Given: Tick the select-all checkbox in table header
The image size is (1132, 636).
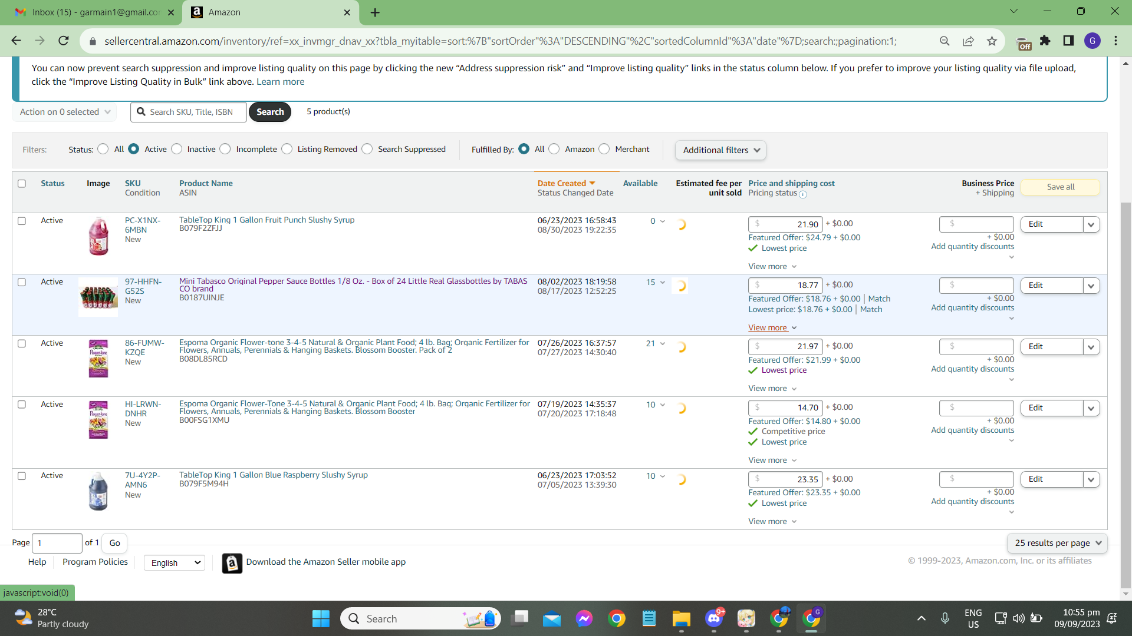Looking at the screenshot, I should 22,184.
